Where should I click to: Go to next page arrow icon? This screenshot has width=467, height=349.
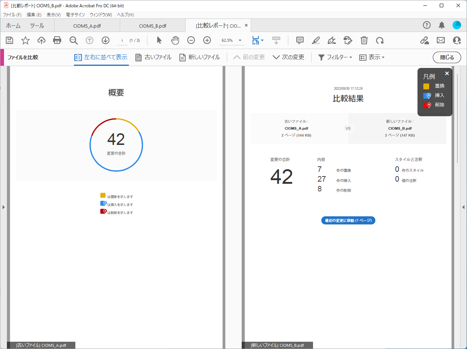click(x=106, y=40)
